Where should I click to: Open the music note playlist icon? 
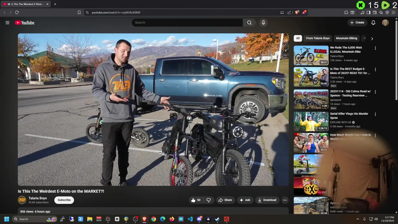click(x=362, y=12)
